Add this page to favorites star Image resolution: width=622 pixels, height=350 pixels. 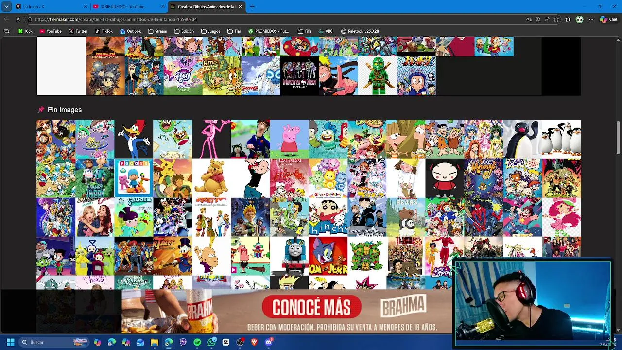pyautogui.click(x=556, y=19)
